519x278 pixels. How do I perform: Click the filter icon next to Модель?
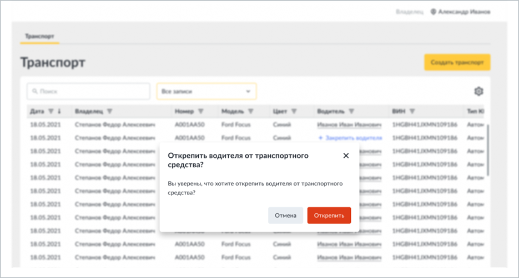tap(250, 111)
